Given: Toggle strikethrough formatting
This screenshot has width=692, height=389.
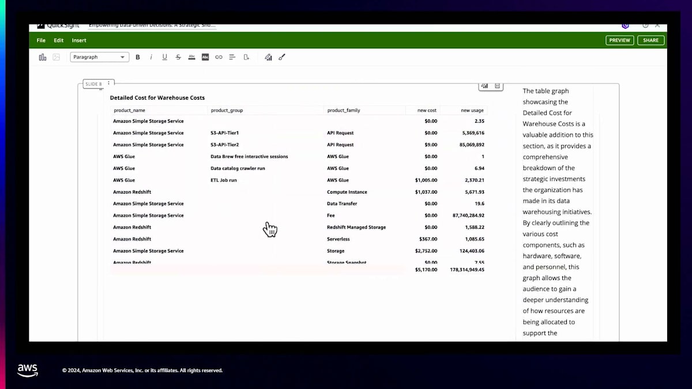Looking at the screenshot, I should (178, 57).
